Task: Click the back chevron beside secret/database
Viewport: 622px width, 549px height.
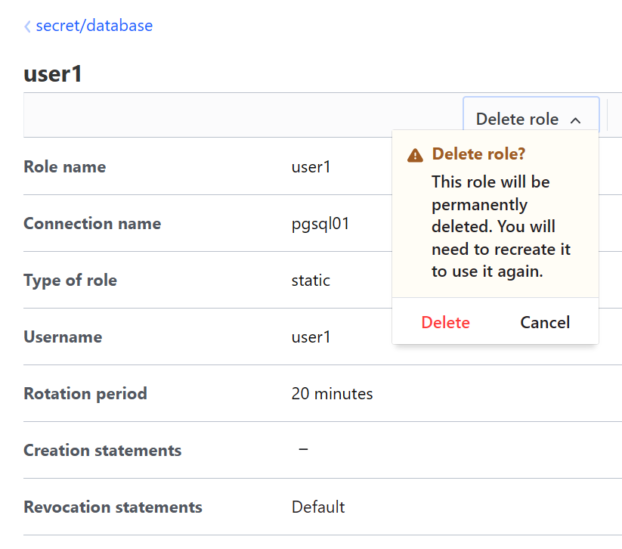Action: click(26, 26)
